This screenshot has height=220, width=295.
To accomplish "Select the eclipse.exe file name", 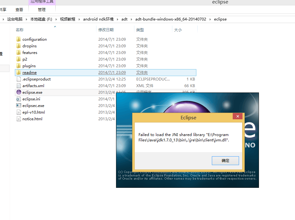I will tap(32, 92).
